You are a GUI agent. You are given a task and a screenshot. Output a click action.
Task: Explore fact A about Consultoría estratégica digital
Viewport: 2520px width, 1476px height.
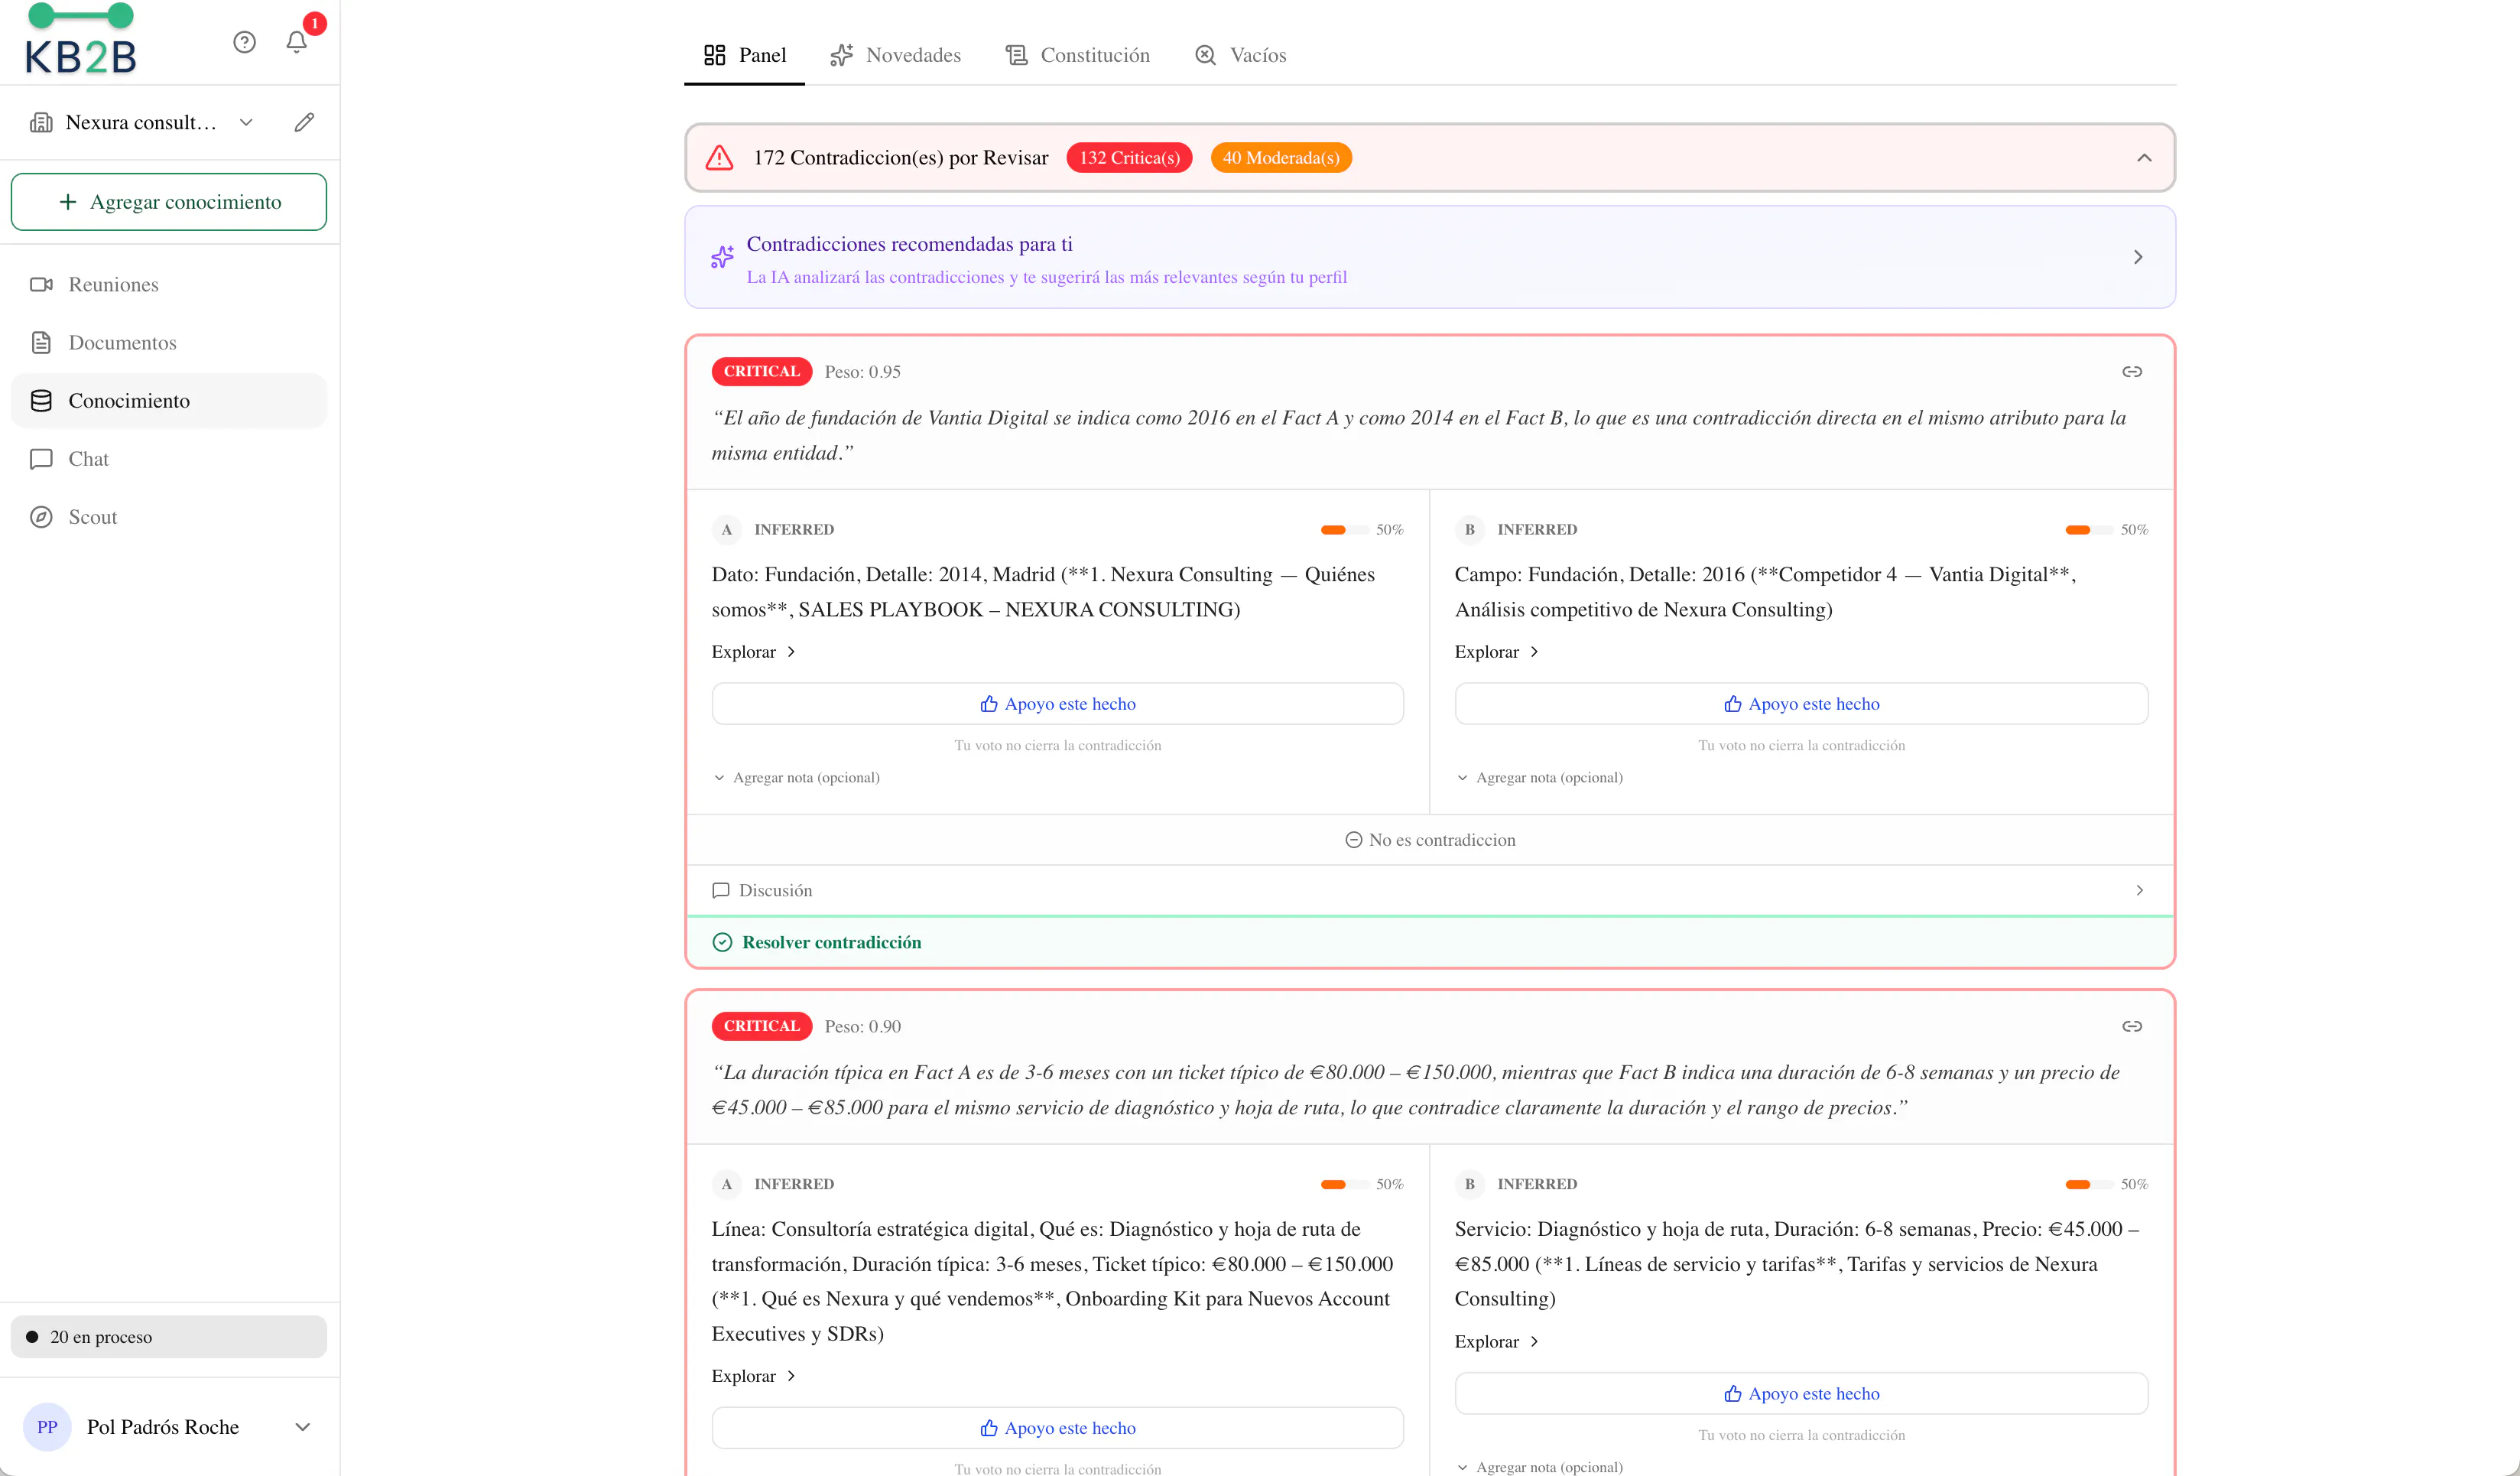(x=754, y=1376)
